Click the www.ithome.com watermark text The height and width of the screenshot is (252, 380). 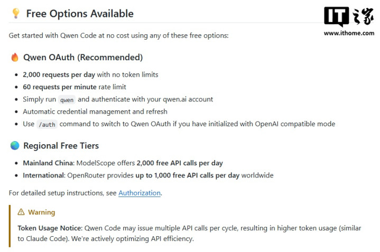pyautogui.click(x=349, y=33)
